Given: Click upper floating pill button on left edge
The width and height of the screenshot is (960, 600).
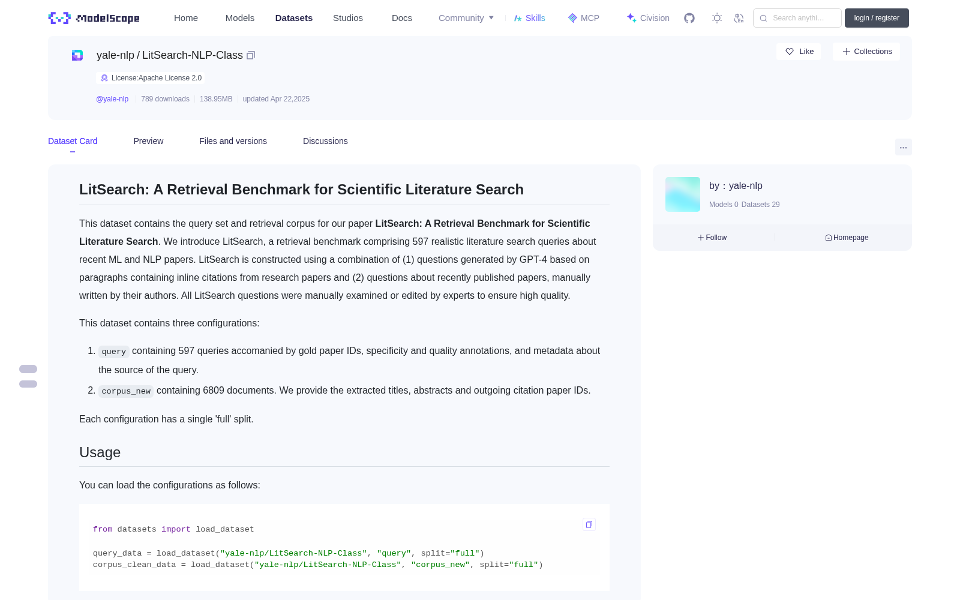Looking at the screenshot, I should [28, 369].
